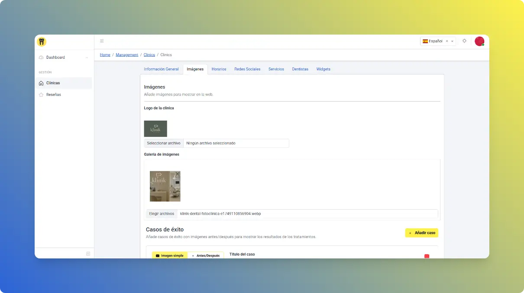Click the sidebar collapse icon at bottom
This screenshot has width=524, height=293.
coord(88,254)
